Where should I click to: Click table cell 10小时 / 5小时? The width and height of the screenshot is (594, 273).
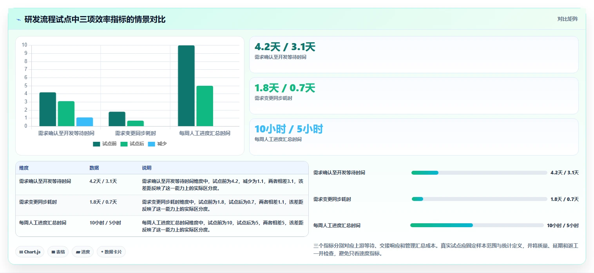point(105,223)
